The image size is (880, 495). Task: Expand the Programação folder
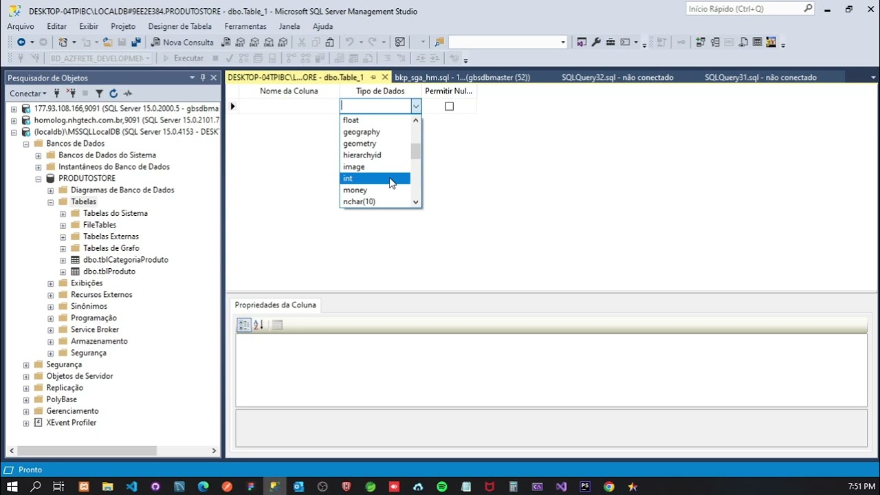tap(51, 318)
